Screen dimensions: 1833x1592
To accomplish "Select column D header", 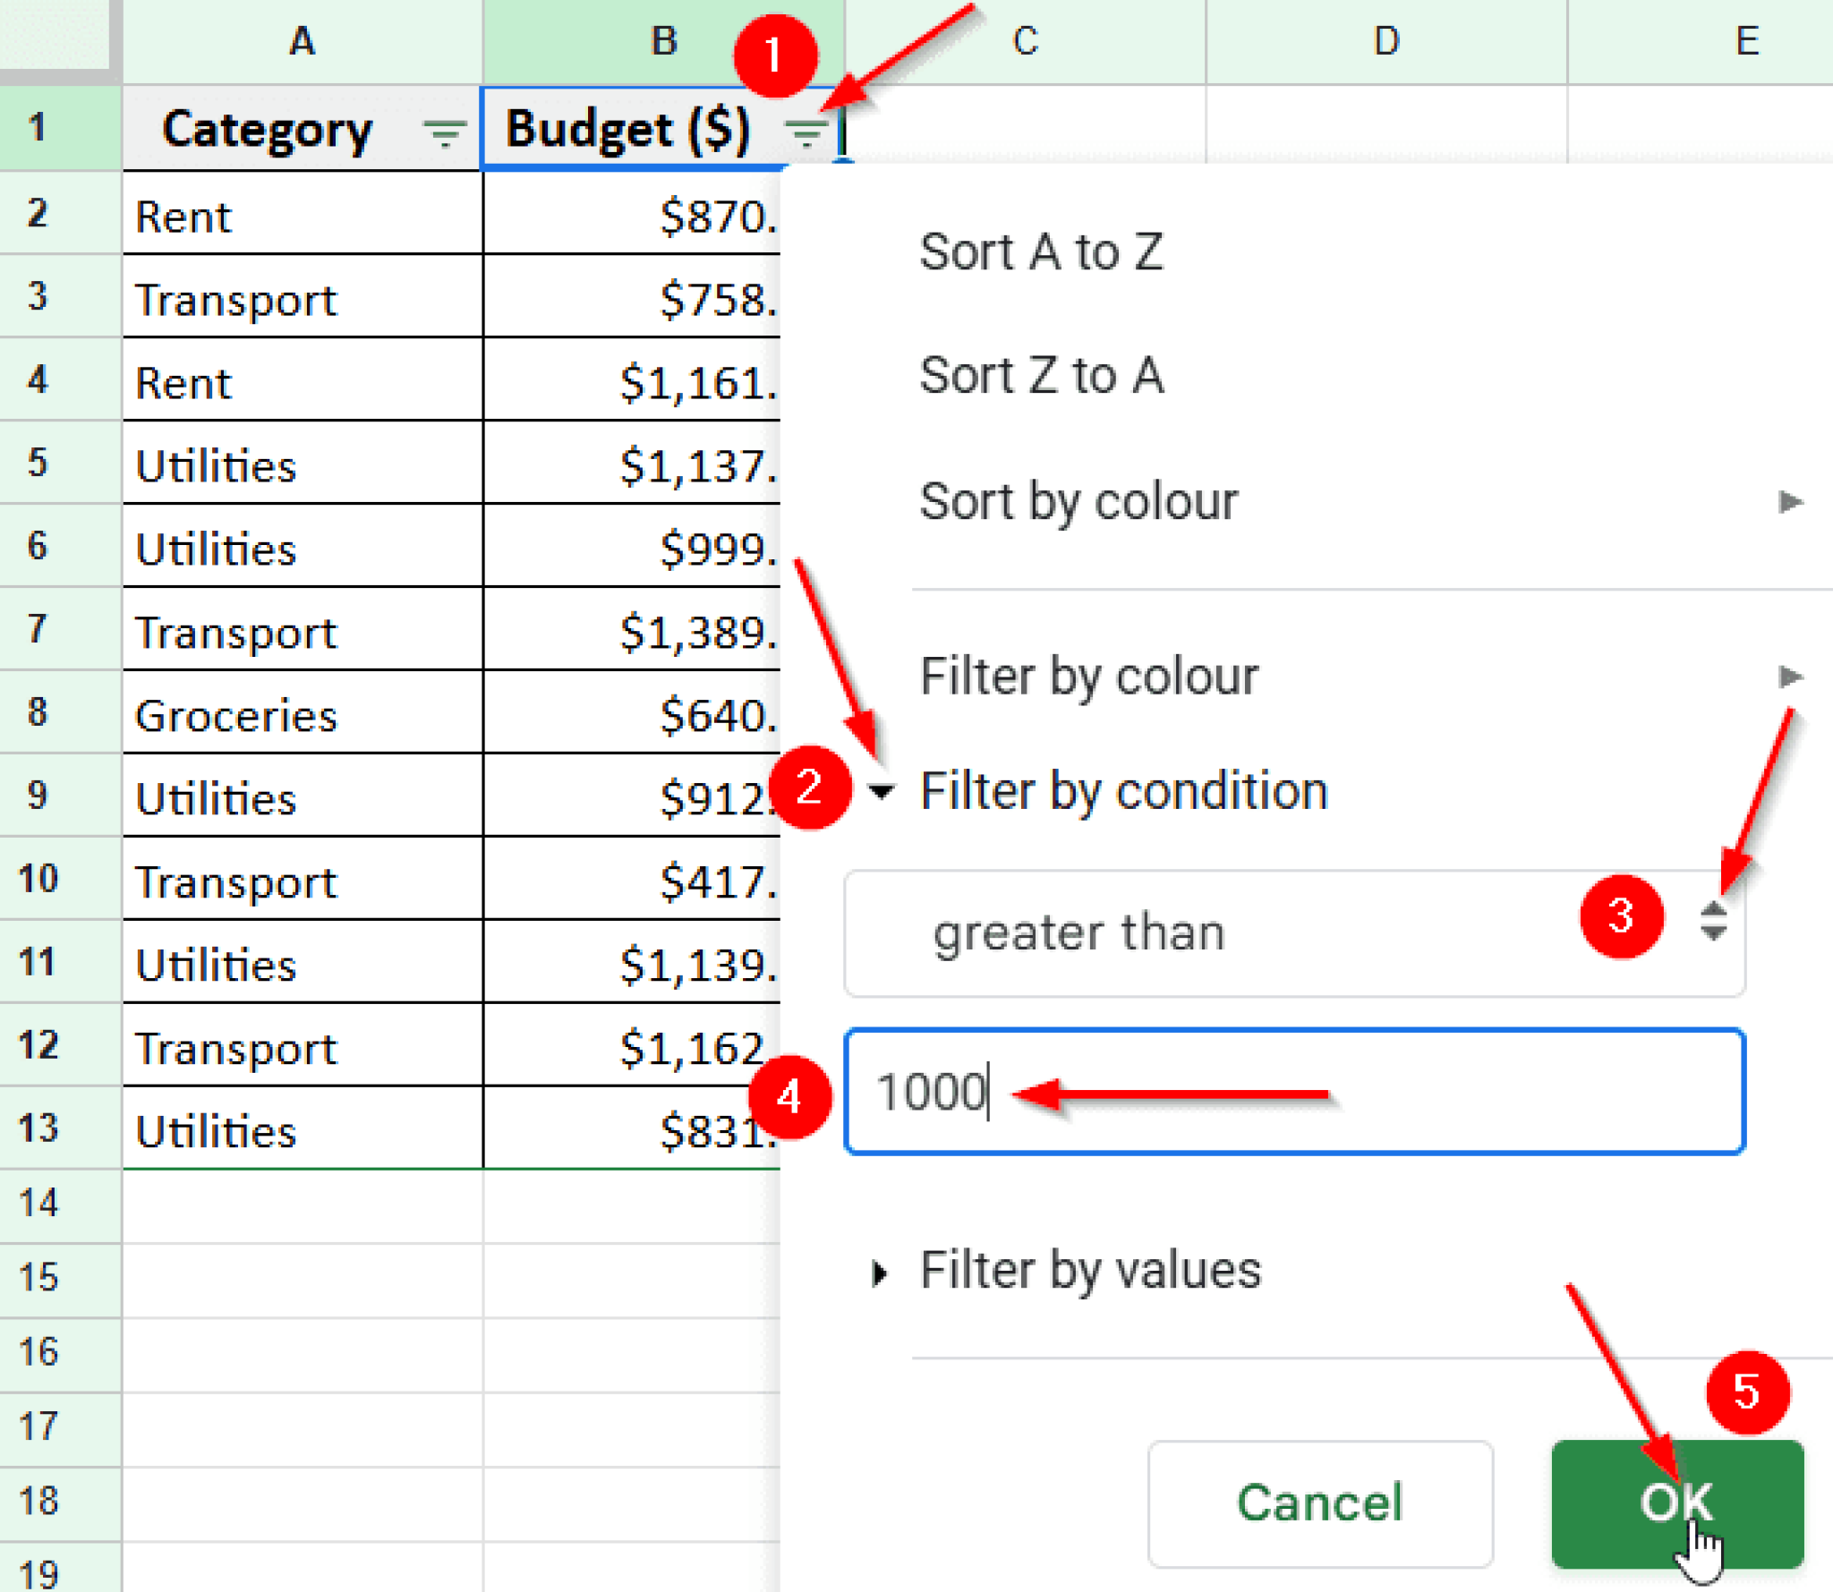I will point(1385,40).
